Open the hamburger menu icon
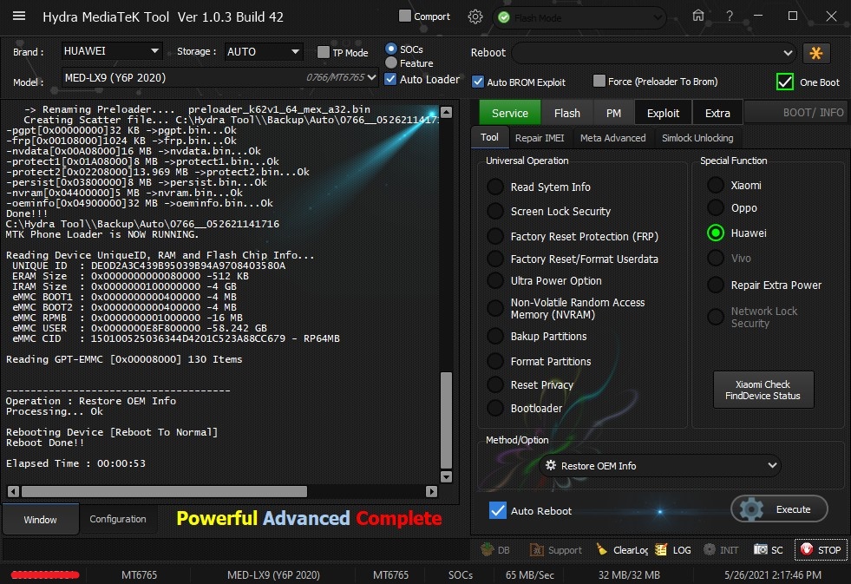Viewport: 851px width, 584px height. pos(19,16)
